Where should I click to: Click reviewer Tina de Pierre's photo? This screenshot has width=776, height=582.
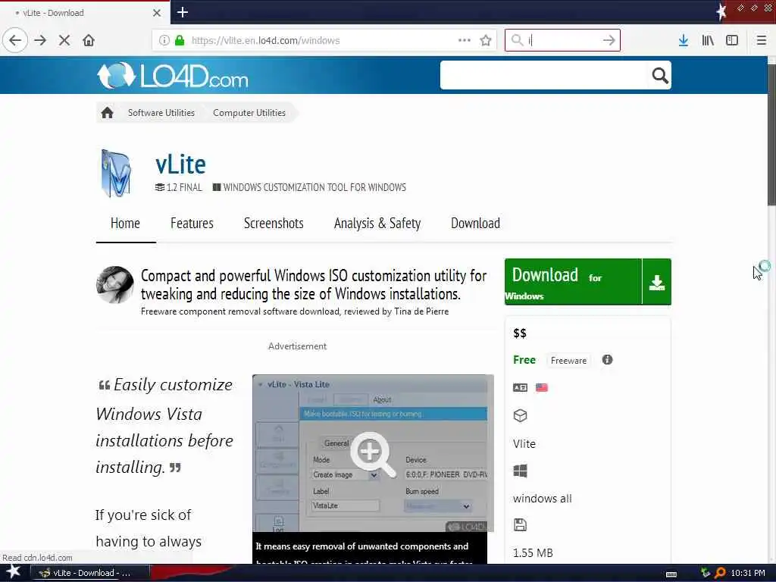point(115,285)
